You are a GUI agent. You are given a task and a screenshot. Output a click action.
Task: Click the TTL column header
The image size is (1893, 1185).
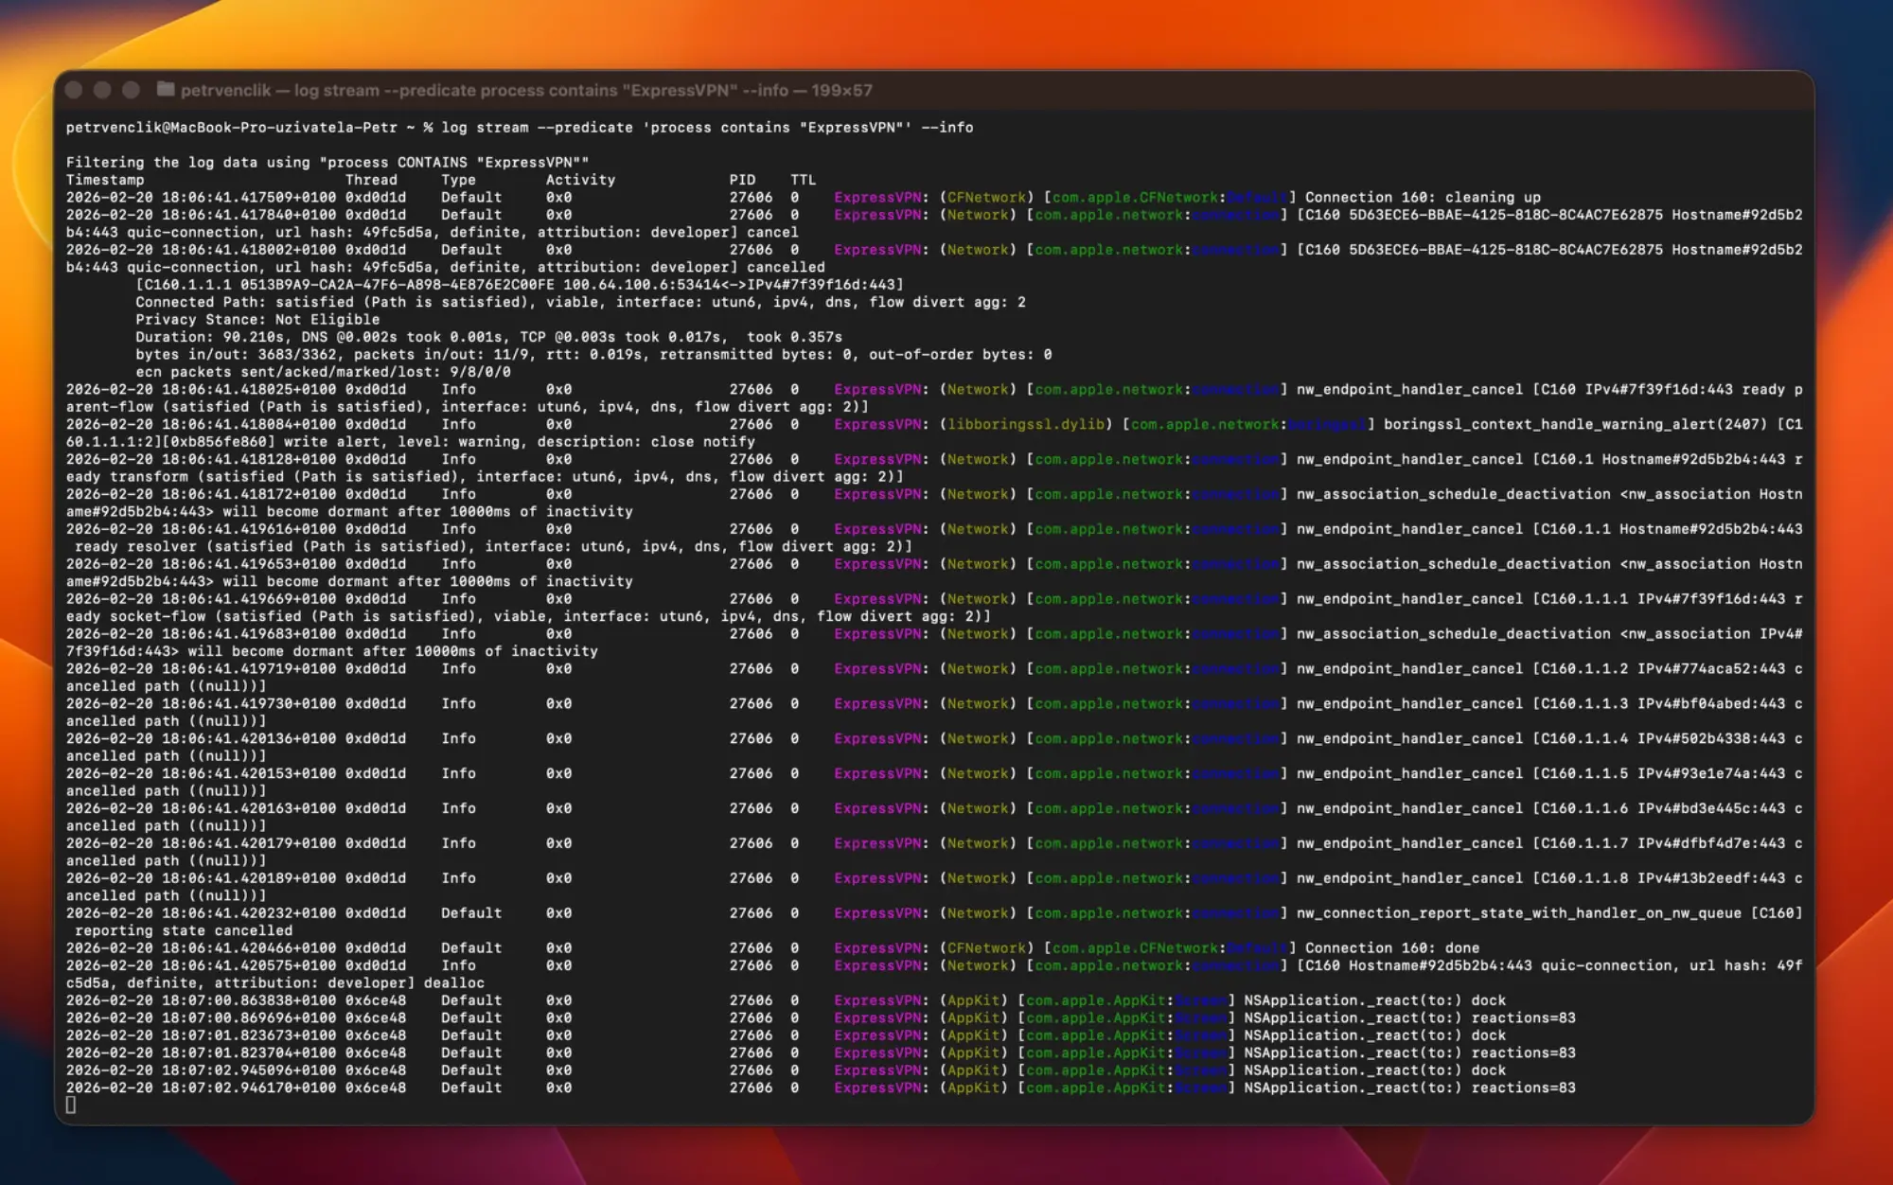click(x=803, y=180)
